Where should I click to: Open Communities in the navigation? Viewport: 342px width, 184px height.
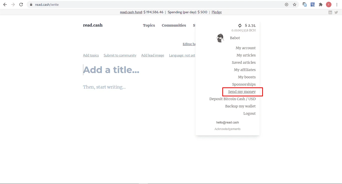coord(174,25)
